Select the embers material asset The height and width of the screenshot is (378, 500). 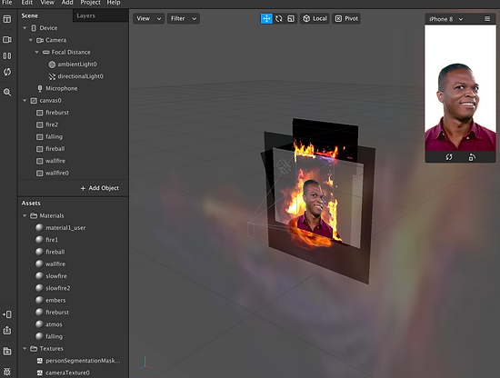click(x=55, y=300)
